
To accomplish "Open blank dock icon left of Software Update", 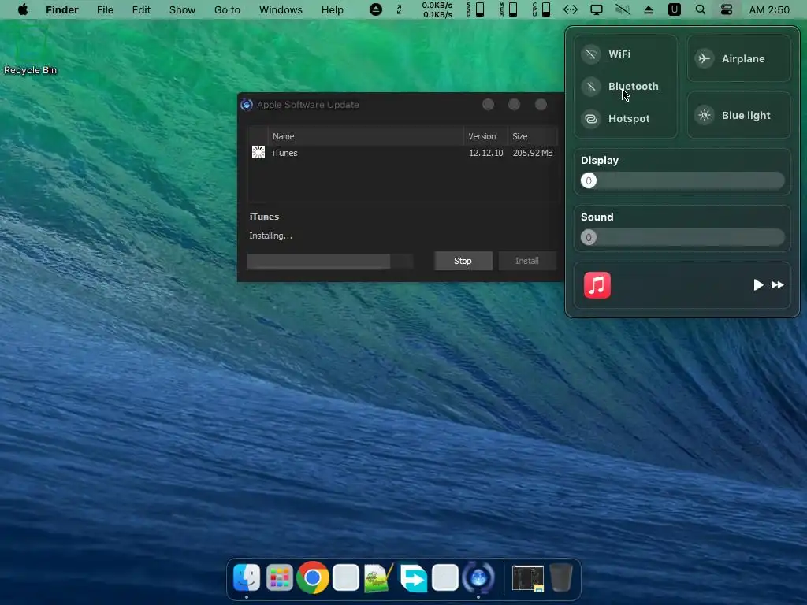I will tap(445, 577).
